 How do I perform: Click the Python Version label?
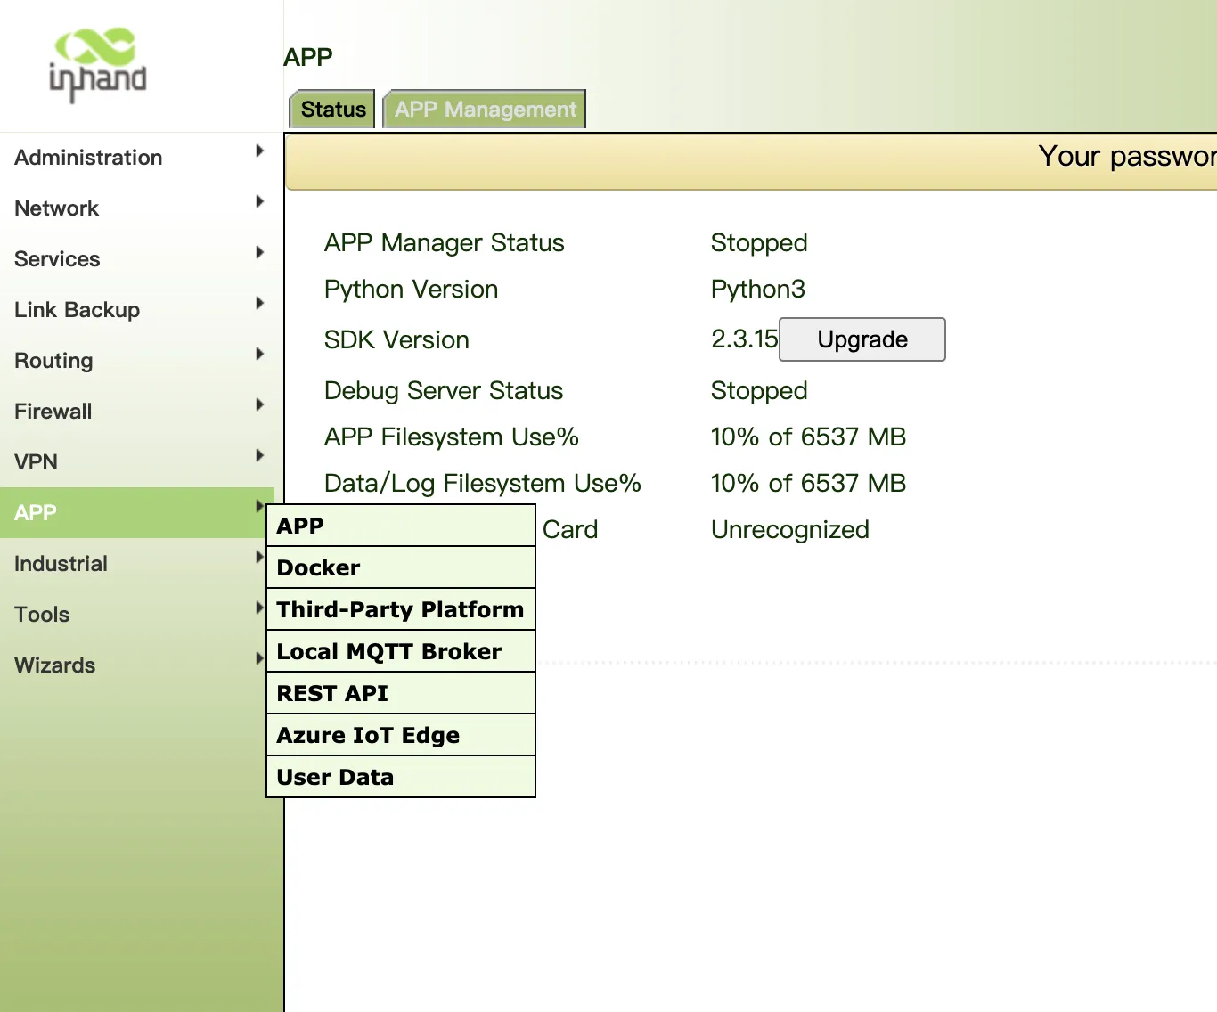click(412, 290)
